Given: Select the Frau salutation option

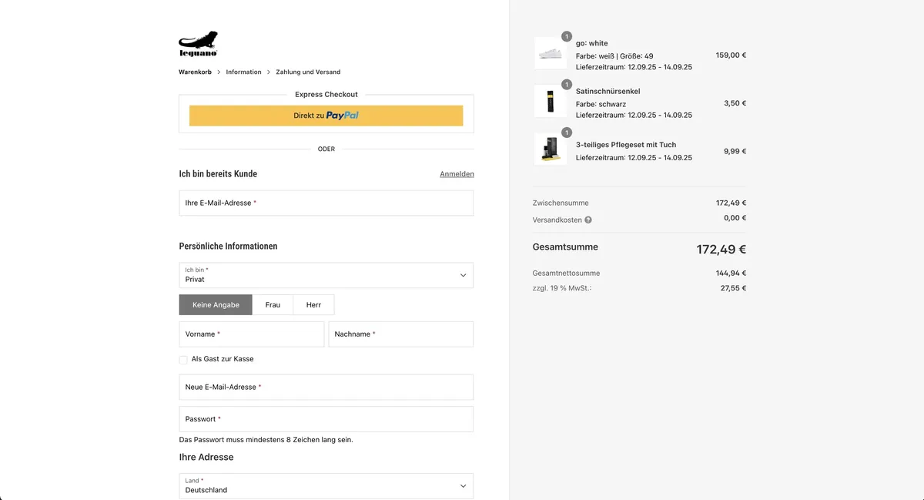Looking at the screenshot, I should (273, 305).
